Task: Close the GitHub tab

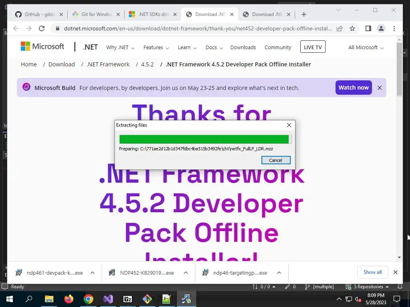Action: pyautogui.click(x=61, y=14)
